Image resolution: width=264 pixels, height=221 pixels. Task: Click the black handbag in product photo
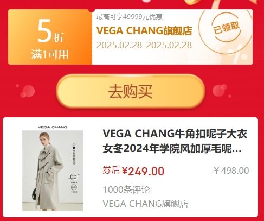pyautogui.click(x=35, y=194)
